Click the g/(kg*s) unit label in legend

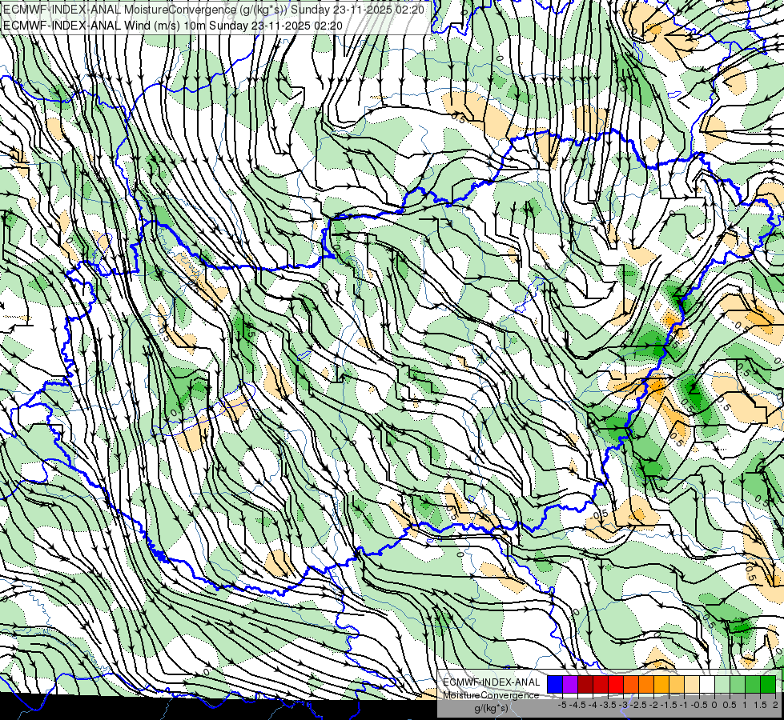click(x=492, y=708)
